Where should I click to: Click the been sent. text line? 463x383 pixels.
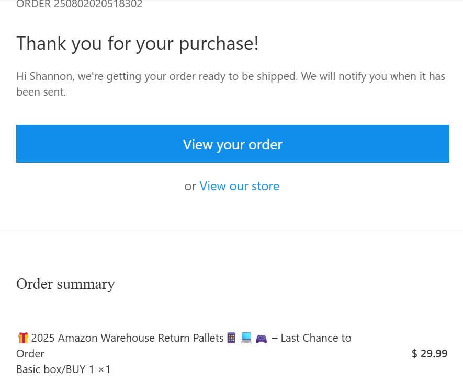(x=41, y=92)
